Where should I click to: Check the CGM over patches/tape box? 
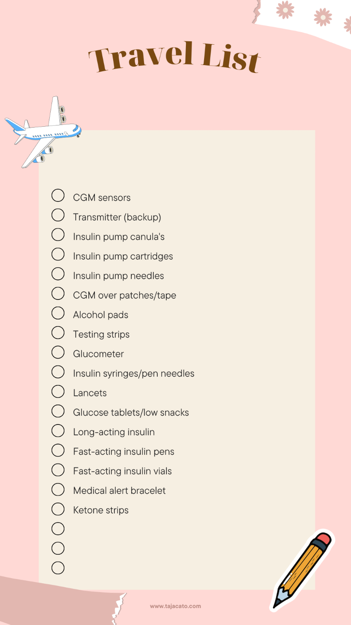pyautogui.click(x=58, y=293)
